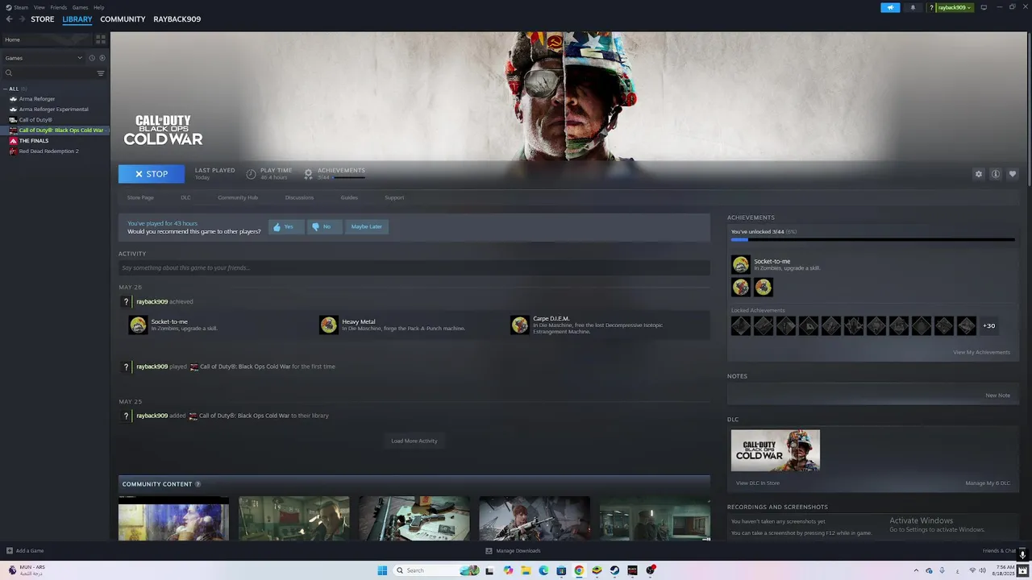Open the collections grid view icon beside Home
Screen dimensions: 1032x580
pyautogui.click(x=101, y=39)
